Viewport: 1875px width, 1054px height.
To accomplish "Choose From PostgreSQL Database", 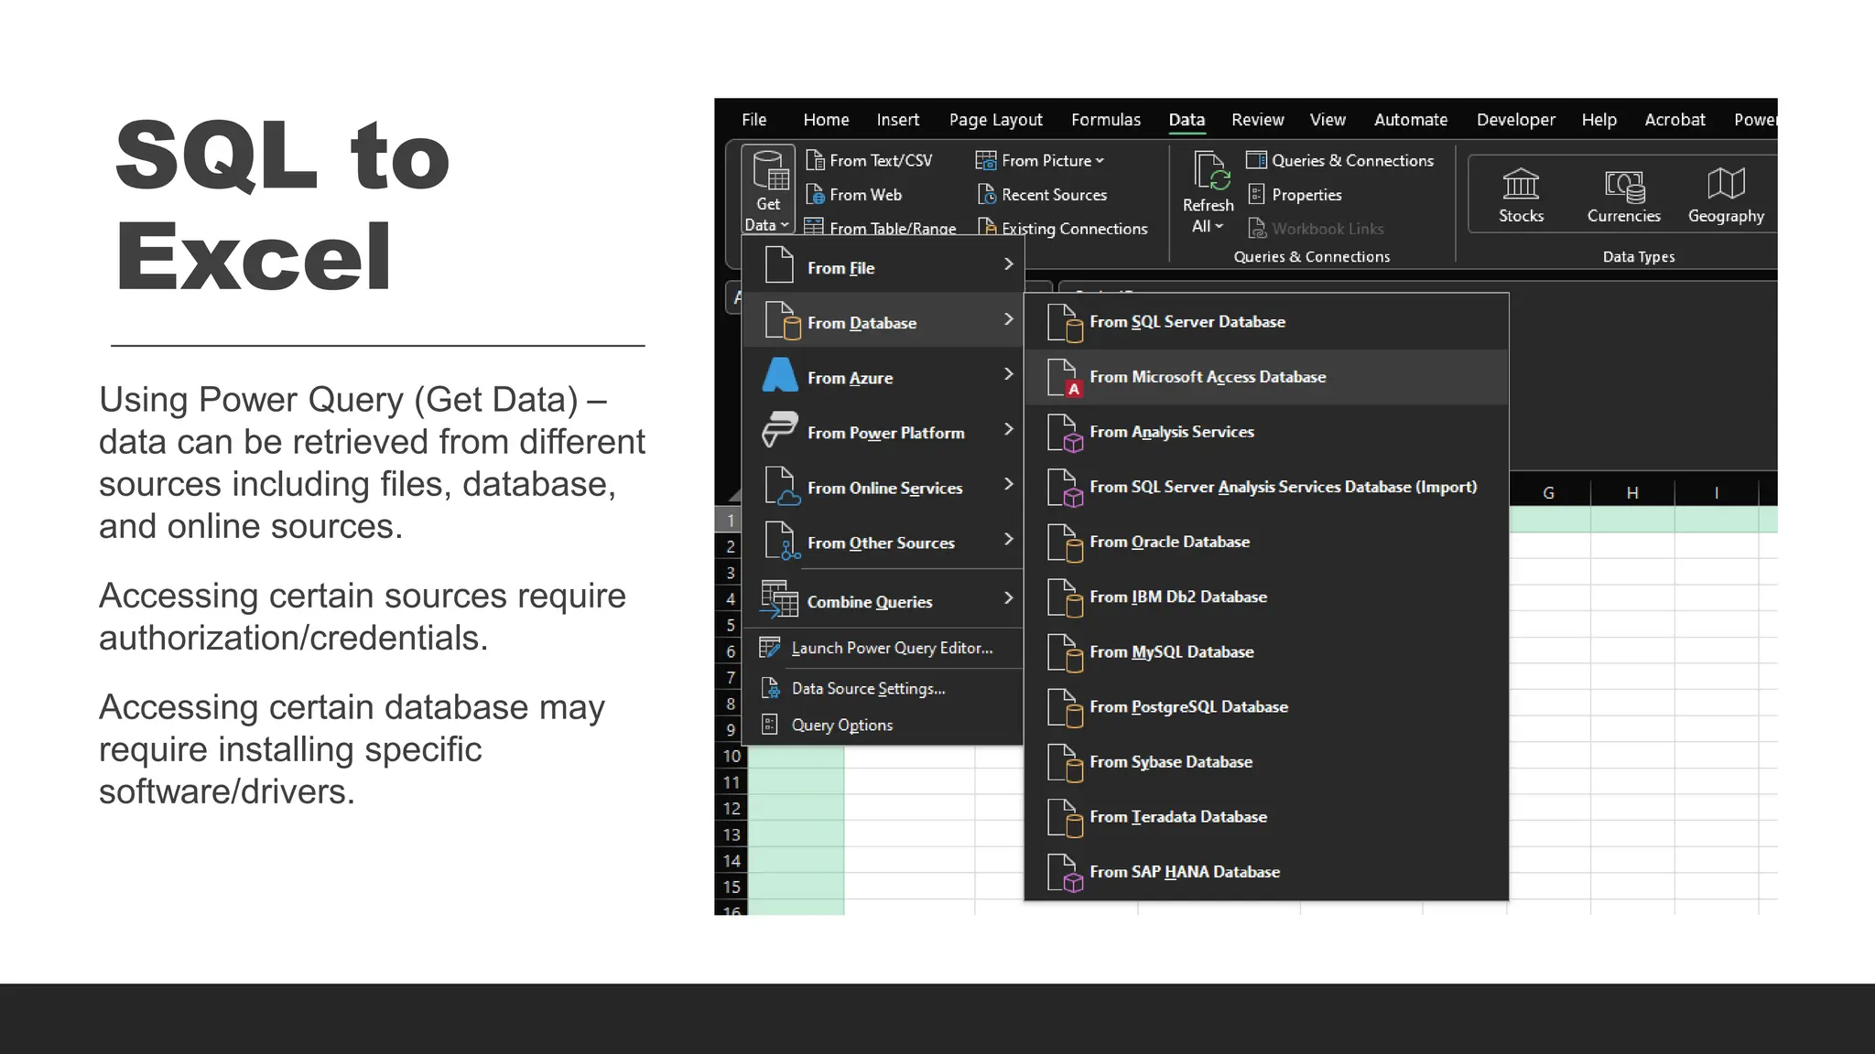I will pyautogui.click(x=1266, y=706).
